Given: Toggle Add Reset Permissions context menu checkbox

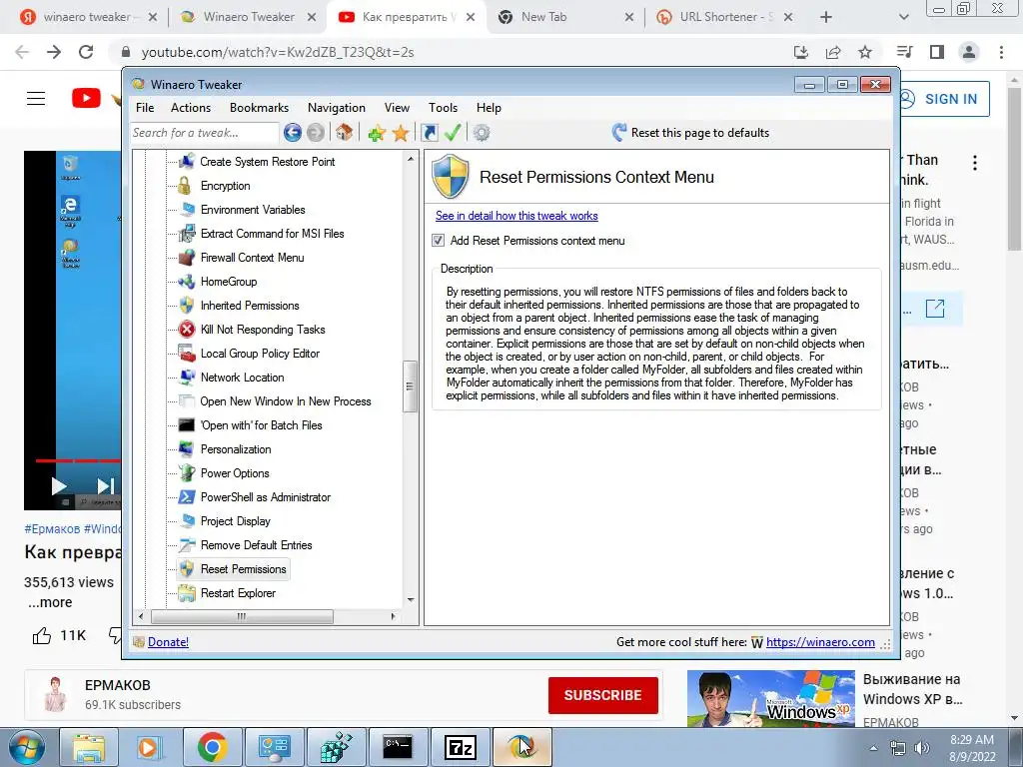Looking at the screenshot, I should [439, 241].
